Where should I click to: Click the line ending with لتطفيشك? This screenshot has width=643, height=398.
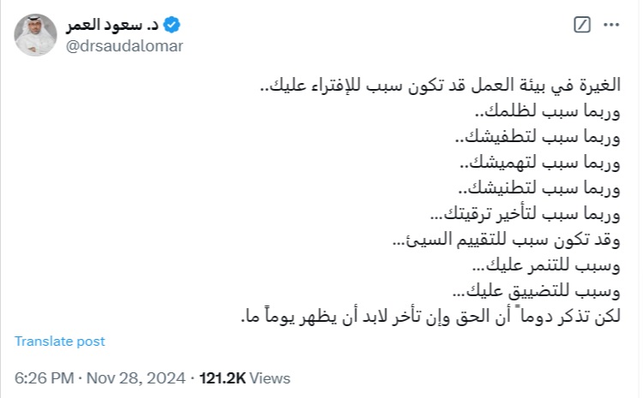point(538,137)
